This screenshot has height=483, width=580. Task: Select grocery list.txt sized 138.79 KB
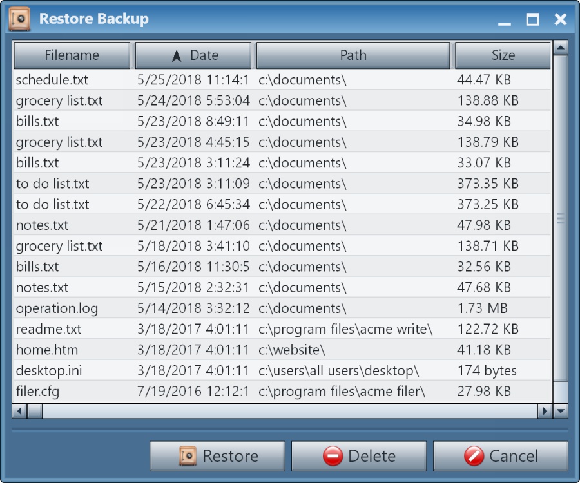point(282,142)
